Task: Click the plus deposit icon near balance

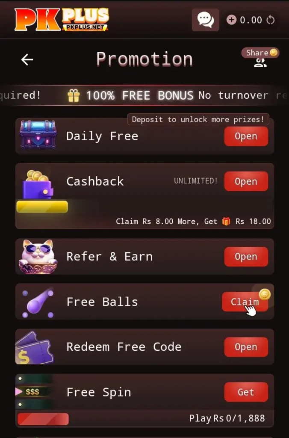Action: (231, 20)
